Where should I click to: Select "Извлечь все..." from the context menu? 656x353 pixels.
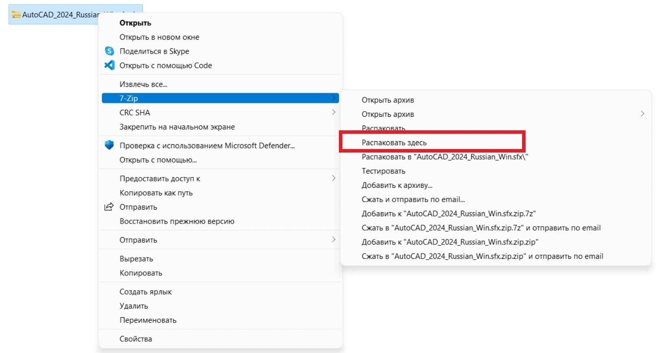pos(143,84)
